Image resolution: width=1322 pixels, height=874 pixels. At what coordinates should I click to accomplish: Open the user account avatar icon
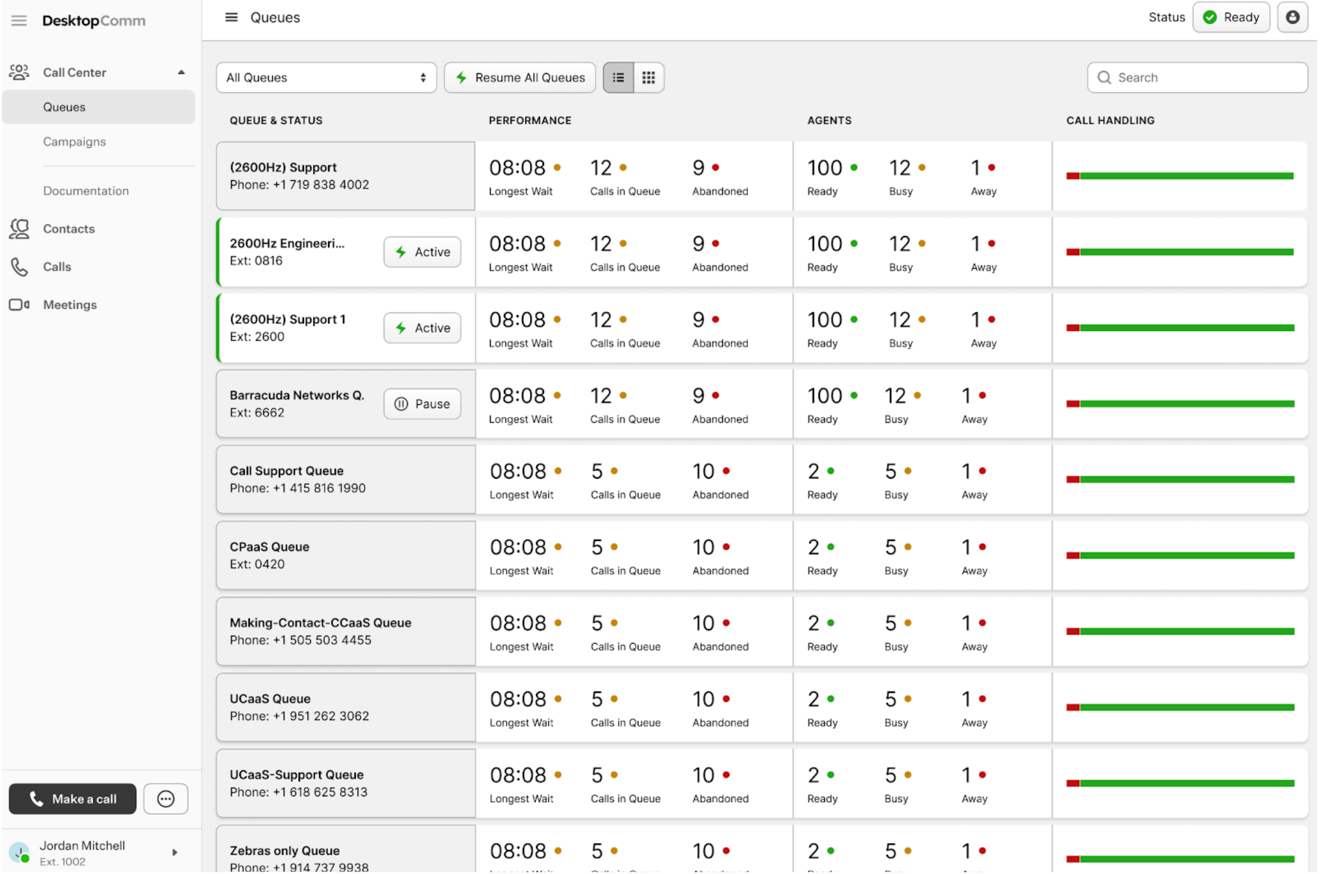1292,18
